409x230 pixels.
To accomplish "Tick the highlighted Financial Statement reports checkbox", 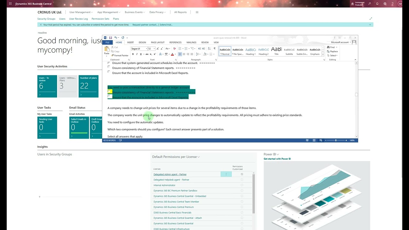I will coord(109,92).
